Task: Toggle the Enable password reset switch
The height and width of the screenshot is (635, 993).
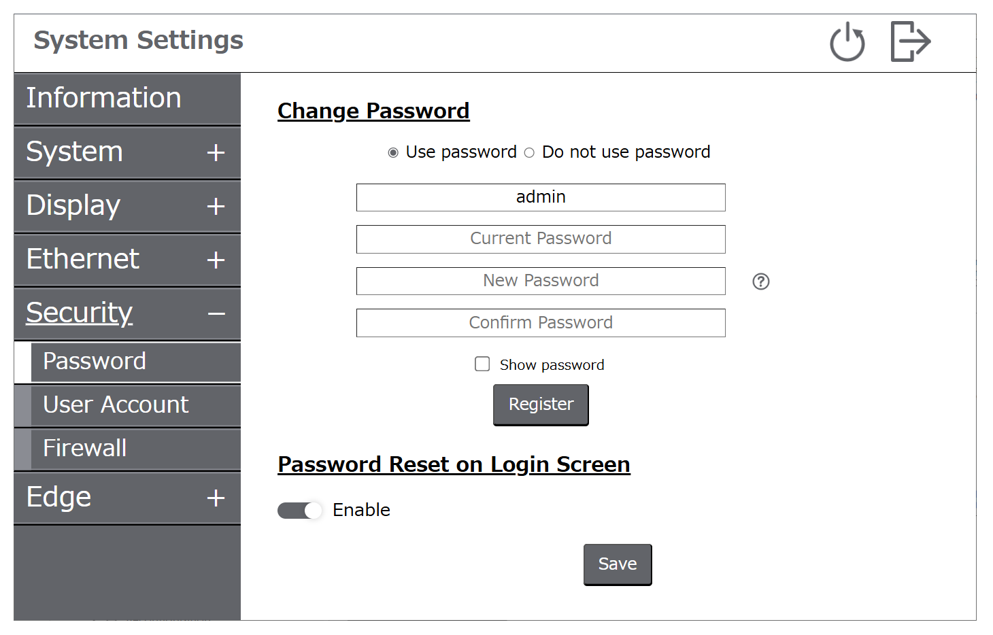Action: tap(299, 511)
